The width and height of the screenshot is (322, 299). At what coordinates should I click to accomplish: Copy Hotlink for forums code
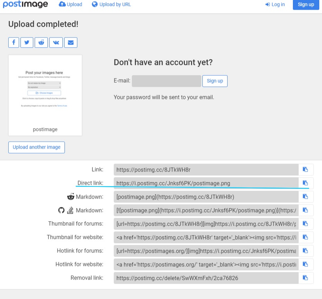pos(305,251)
